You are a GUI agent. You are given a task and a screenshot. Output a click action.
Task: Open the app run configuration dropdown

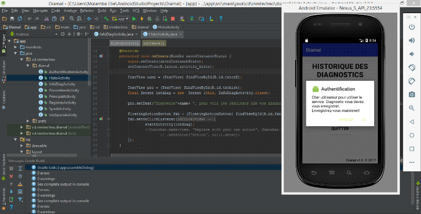(x=121, y=18)
